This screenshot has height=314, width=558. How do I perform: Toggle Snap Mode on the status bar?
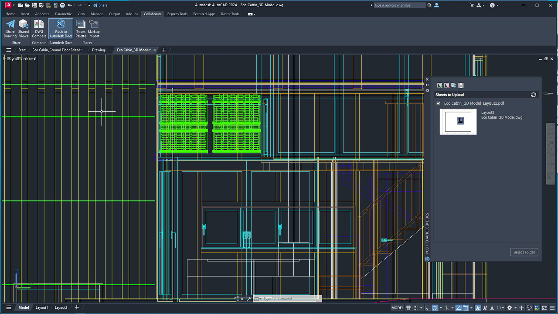tap(415, 307)
